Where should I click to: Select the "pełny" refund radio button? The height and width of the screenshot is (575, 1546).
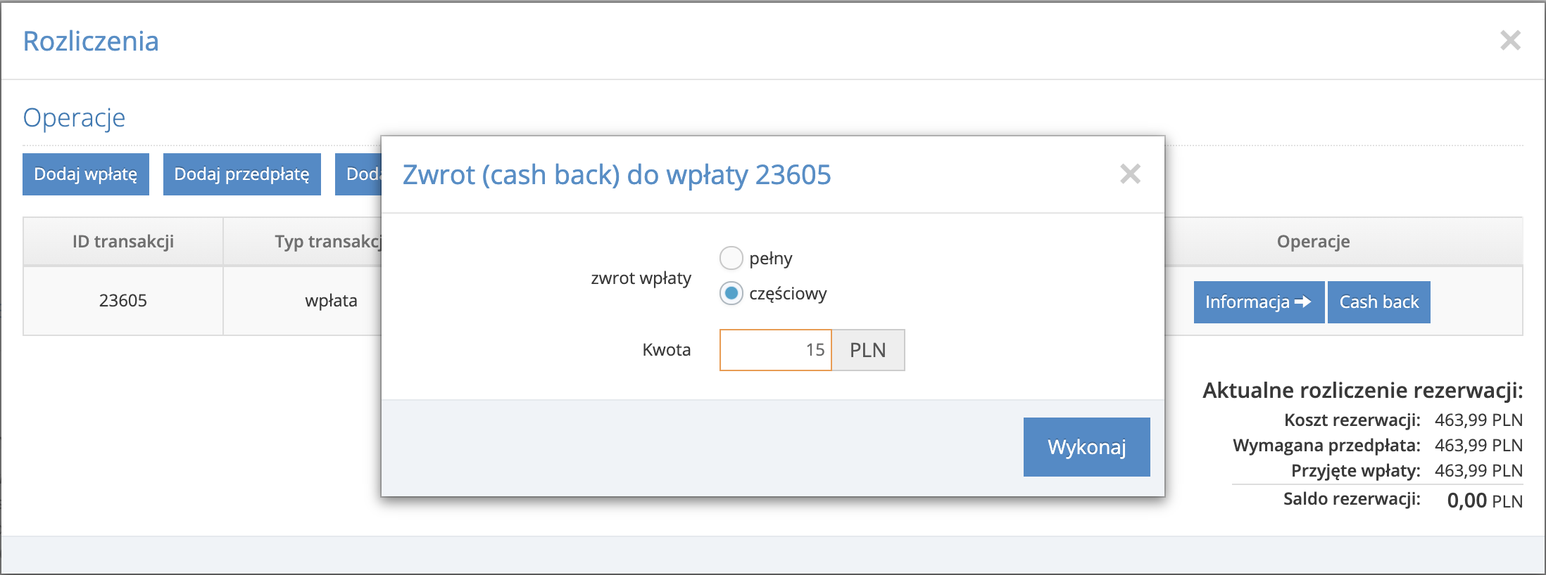[731, 258]
